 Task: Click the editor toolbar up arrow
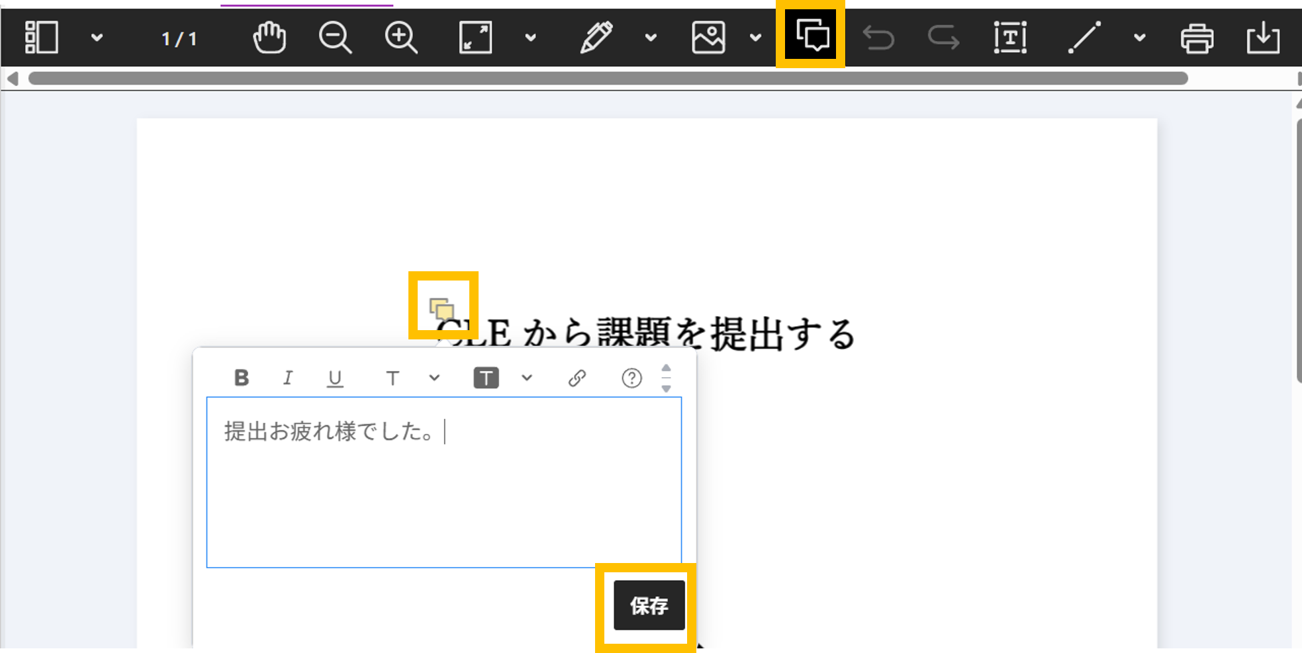click(x=667, y=369)
